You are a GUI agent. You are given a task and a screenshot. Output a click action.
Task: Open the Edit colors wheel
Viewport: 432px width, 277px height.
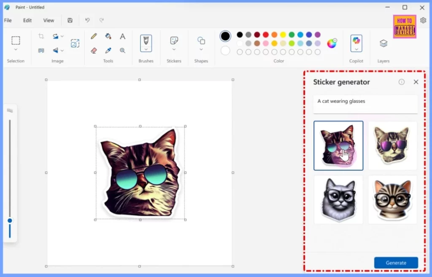332,43
